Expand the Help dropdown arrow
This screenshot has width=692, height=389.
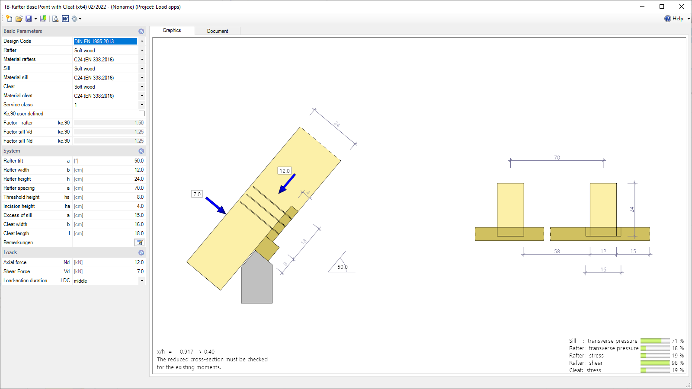(x=689, y=19)
